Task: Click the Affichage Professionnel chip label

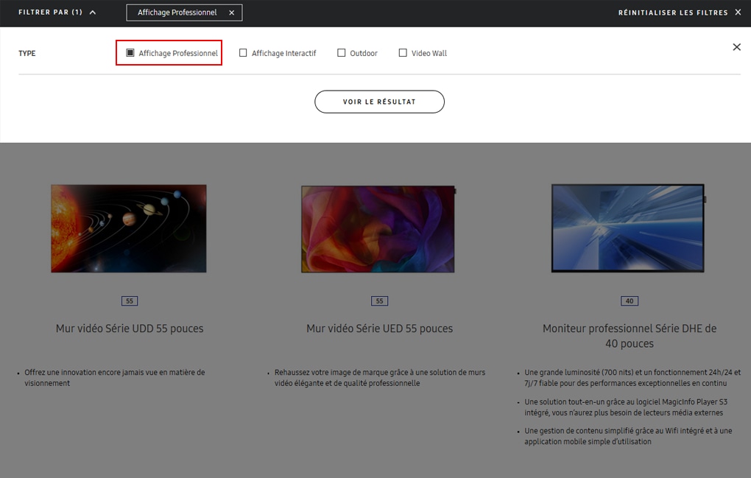Action: point(177,13)
